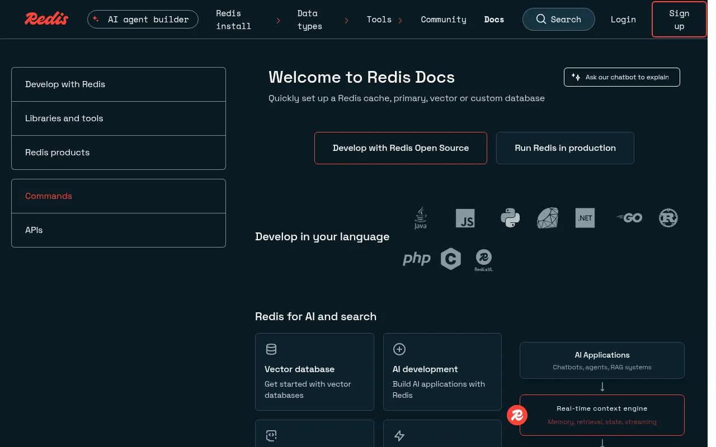
Task: Open the Redis logo home link
Action: (46, 19)
